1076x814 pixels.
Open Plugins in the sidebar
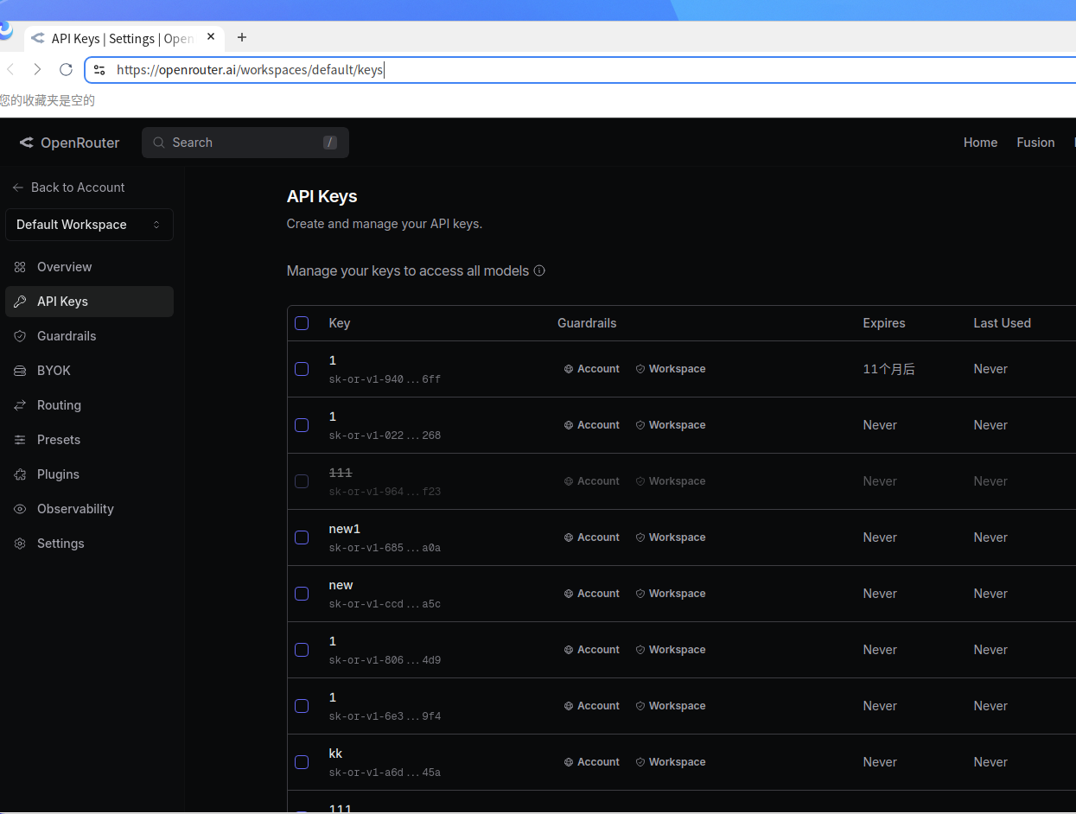(x=89, y=474)
